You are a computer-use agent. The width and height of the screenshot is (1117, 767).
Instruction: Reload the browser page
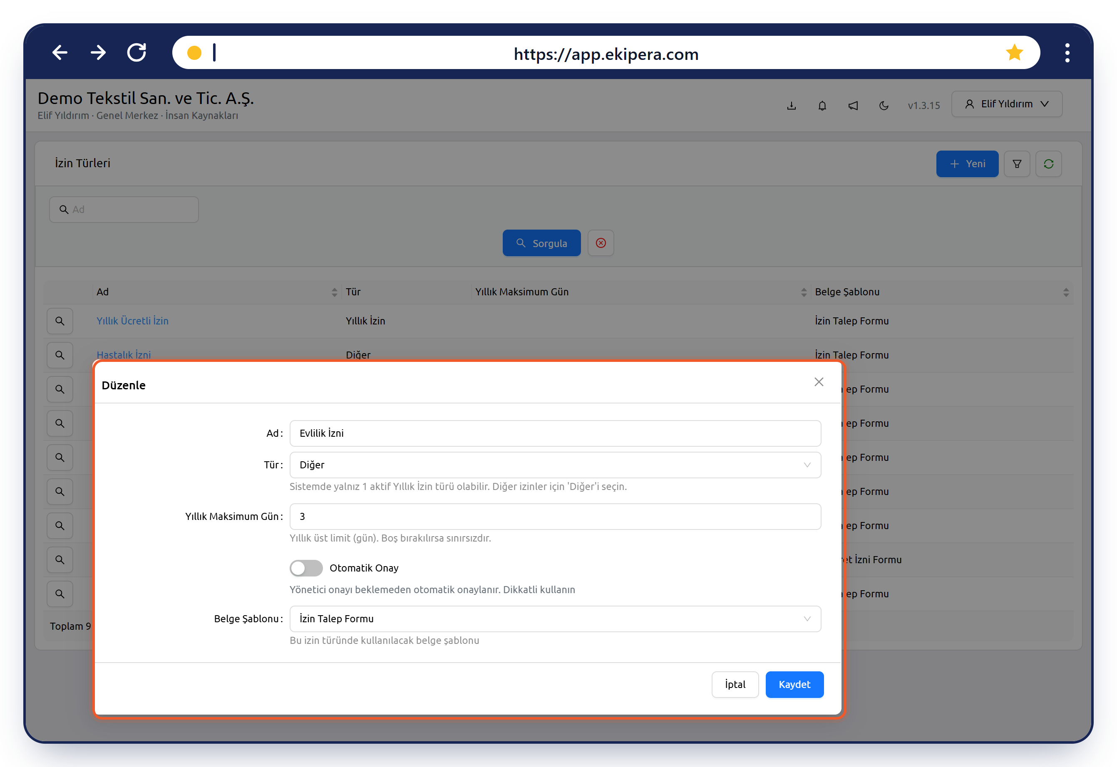(x=137, y=52)
